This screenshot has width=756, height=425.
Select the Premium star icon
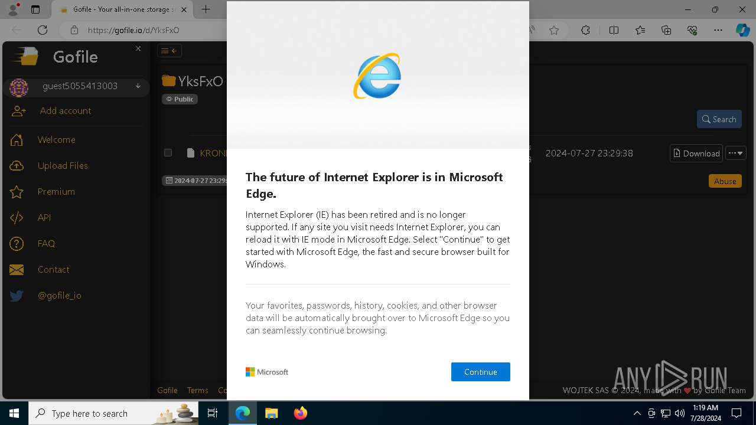17,192
